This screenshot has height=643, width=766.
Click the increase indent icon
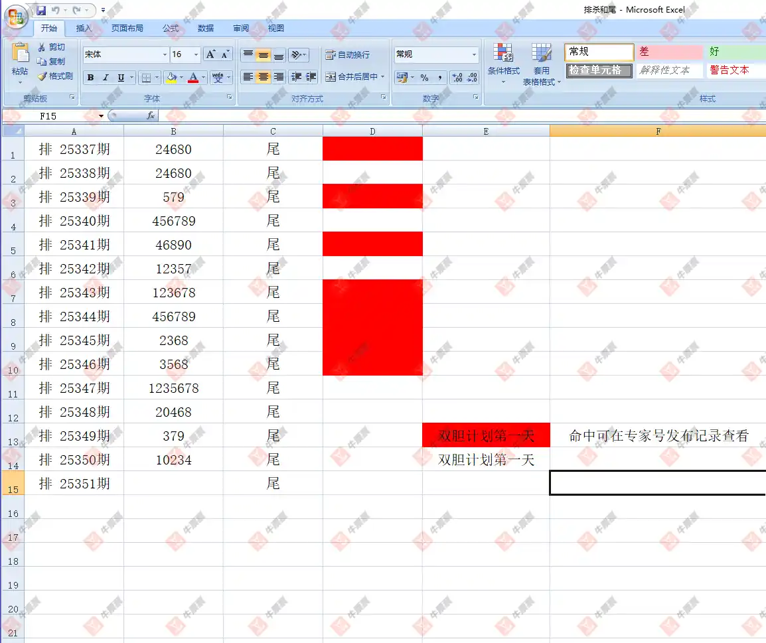point(311,77)
